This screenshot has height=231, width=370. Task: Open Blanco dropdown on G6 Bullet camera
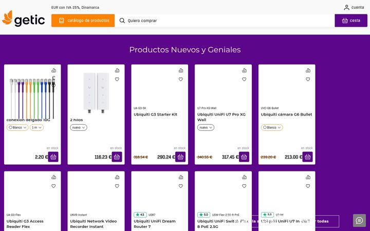pyautogui.click(x=272, y=127)
